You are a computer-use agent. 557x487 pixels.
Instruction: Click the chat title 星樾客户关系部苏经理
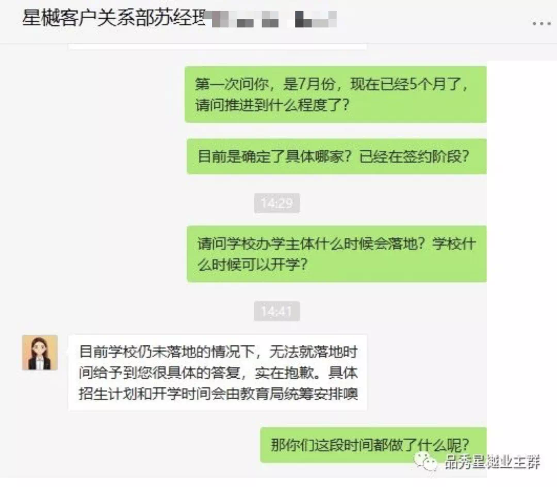113,18
